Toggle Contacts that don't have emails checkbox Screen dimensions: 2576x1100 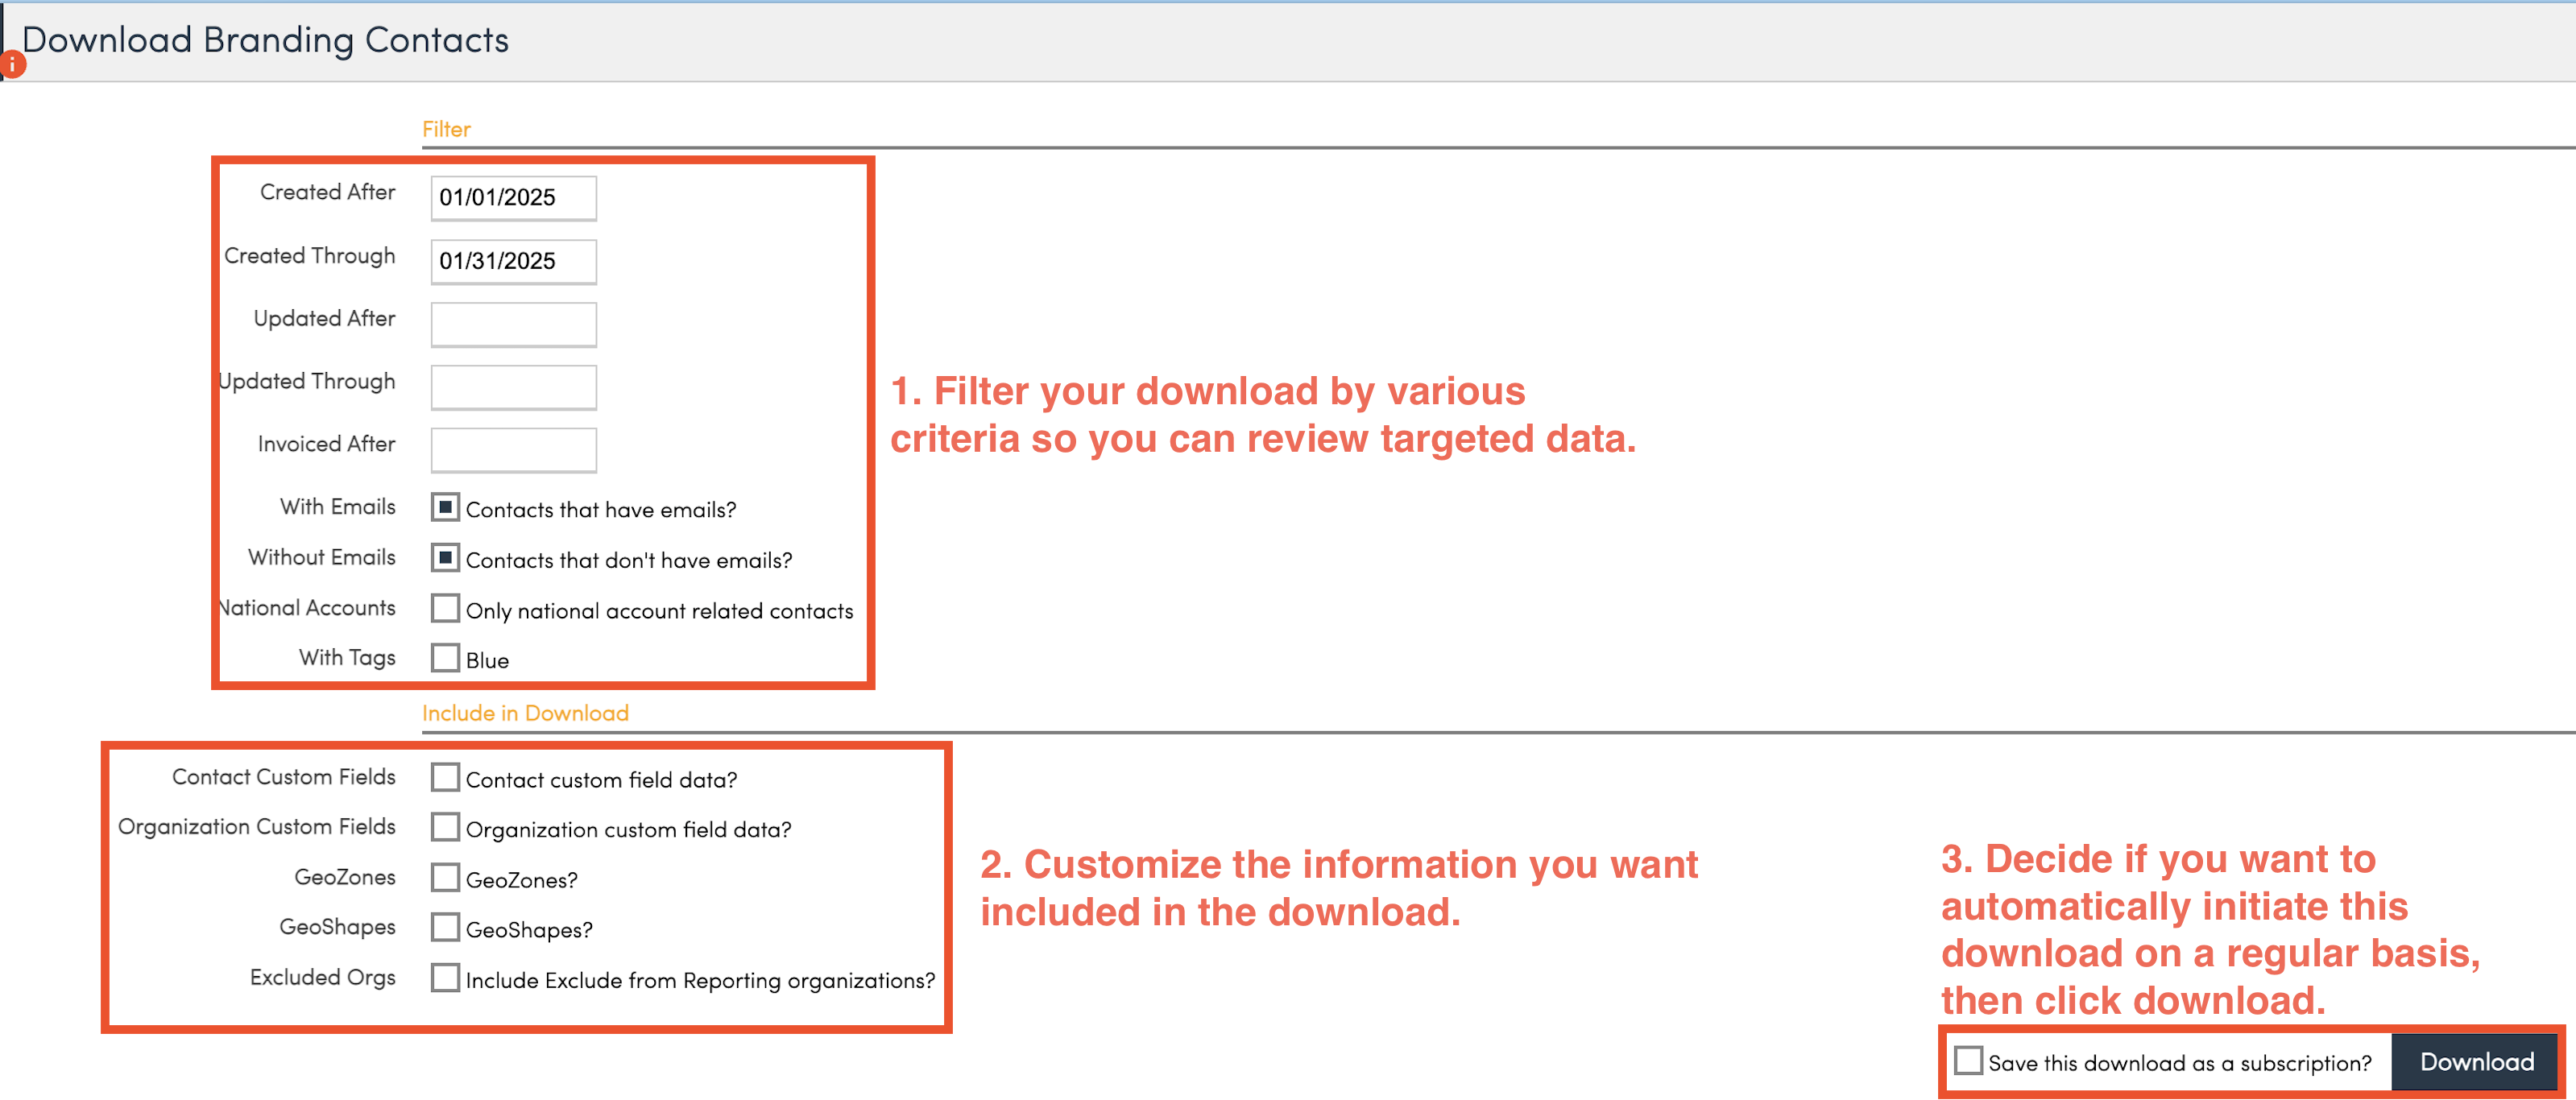tap(445, 558)
